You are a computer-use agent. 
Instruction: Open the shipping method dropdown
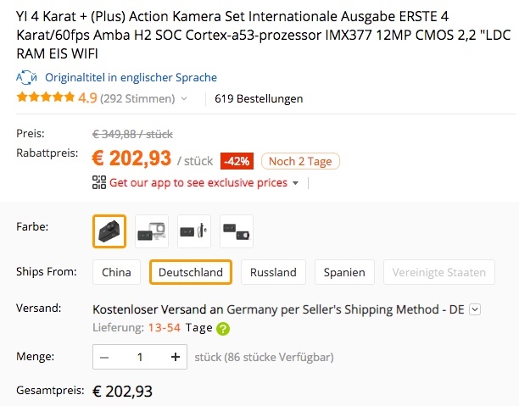tap(475, 309)
